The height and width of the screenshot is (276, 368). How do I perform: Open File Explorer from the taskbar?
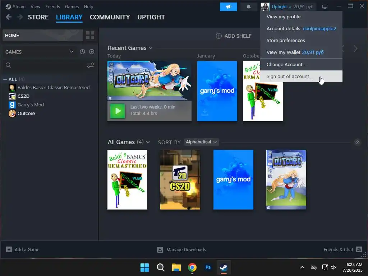coord(176,267)
